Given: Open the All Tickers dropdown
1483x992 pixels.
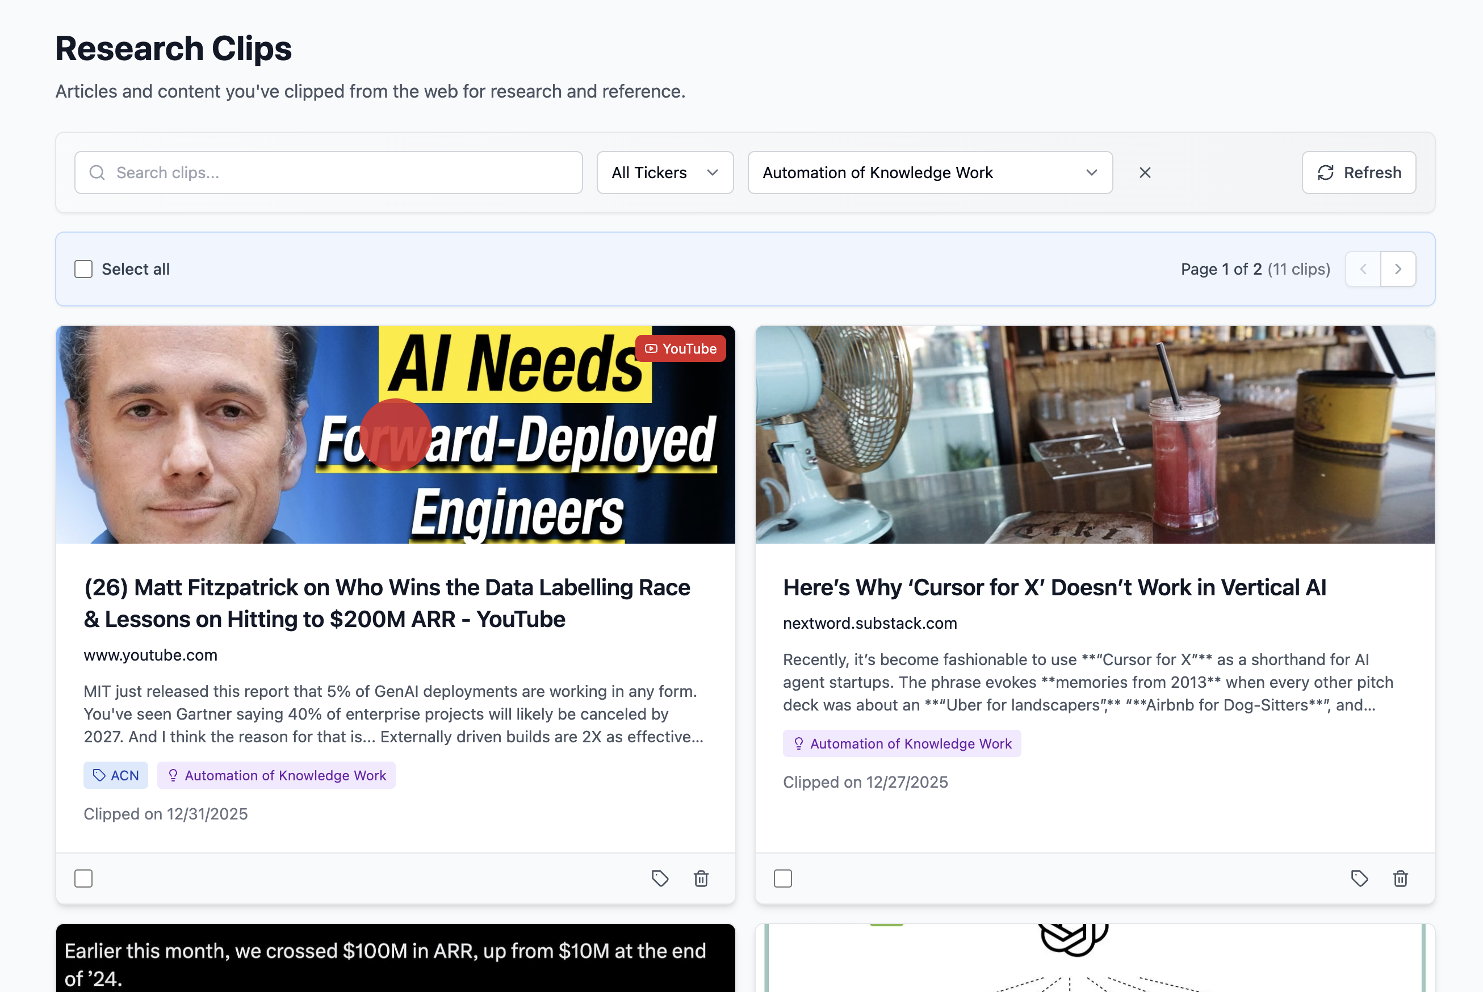Looking at the screenshot, I should point(665,173).
